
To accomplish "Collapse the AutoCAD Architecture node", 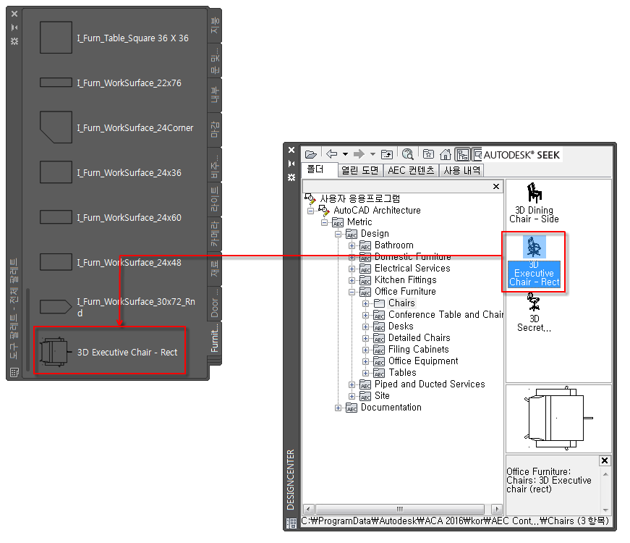I will click(x=310, y=211).
